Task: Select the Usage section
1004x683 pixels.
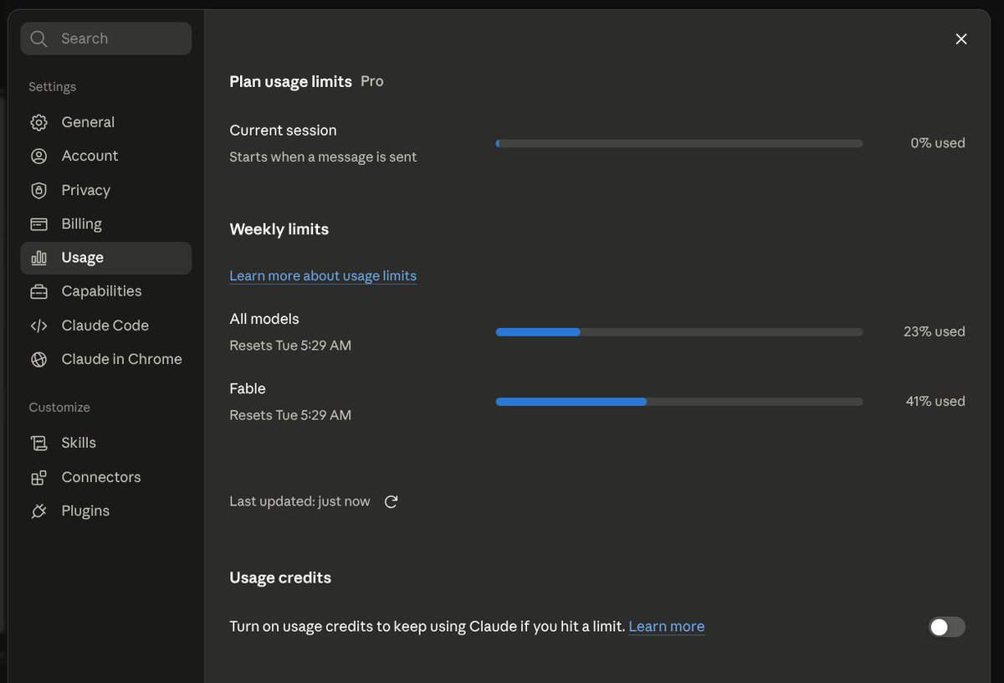Action: 106,258
